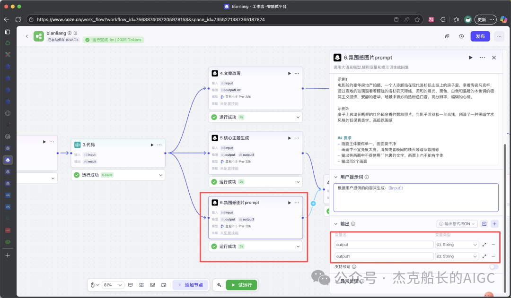Click the wrench debug icon beside 试运行
This screenshot has height=298, width=511.
220,285
